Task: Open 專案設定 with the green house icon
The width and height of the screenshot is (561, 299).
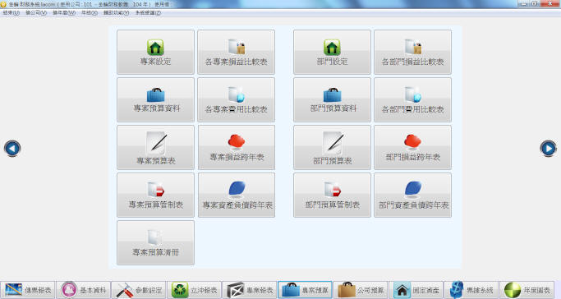Action: 155,53
